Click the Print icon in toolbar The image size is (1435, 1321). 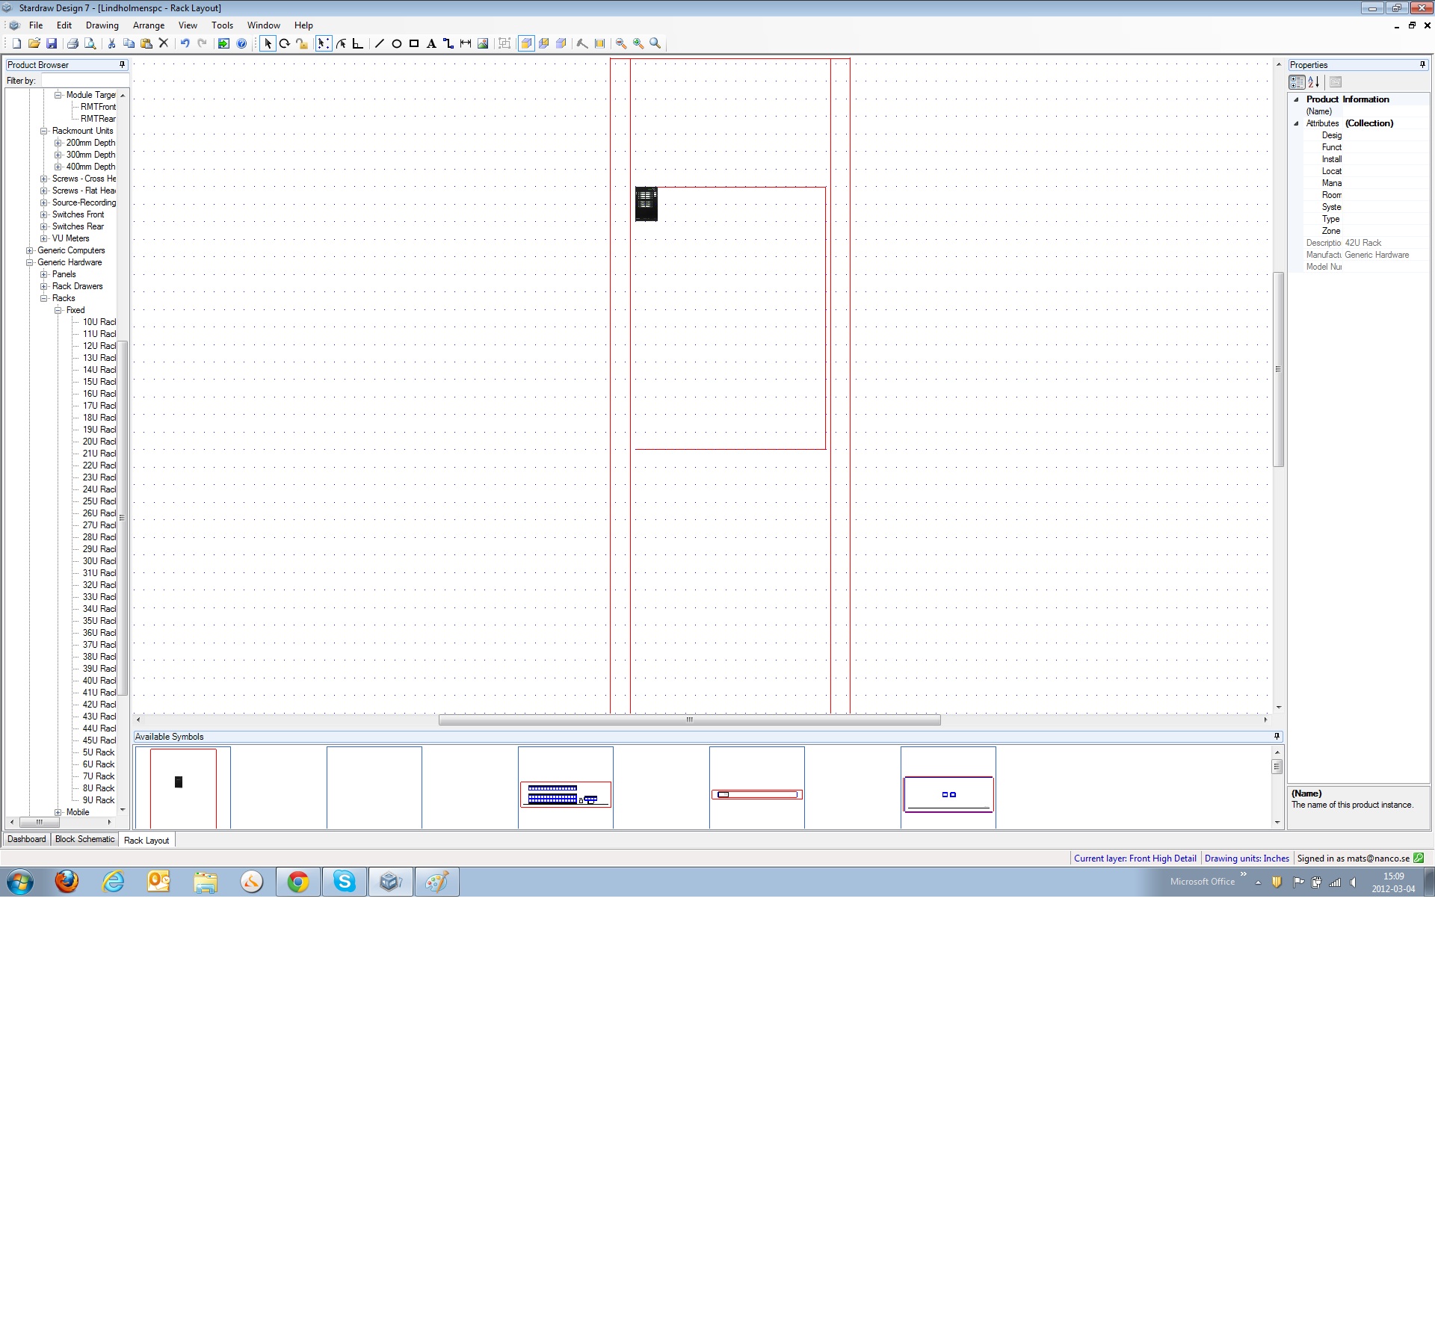tap(72, 43)
